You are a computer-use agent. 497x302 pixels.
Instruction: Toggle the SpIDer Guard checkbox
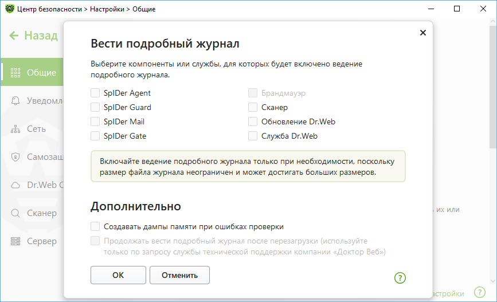[x=95, y=107]
